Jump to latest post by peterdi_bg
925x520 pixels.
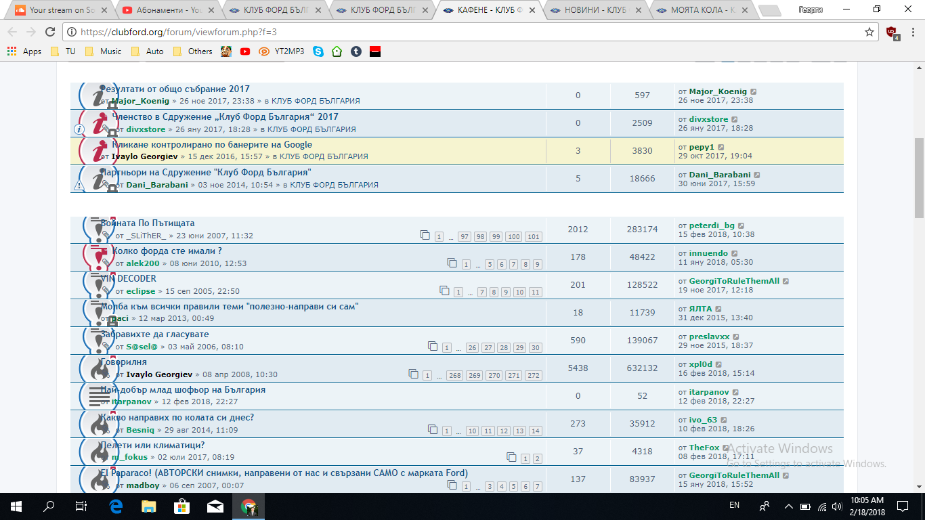741,226
